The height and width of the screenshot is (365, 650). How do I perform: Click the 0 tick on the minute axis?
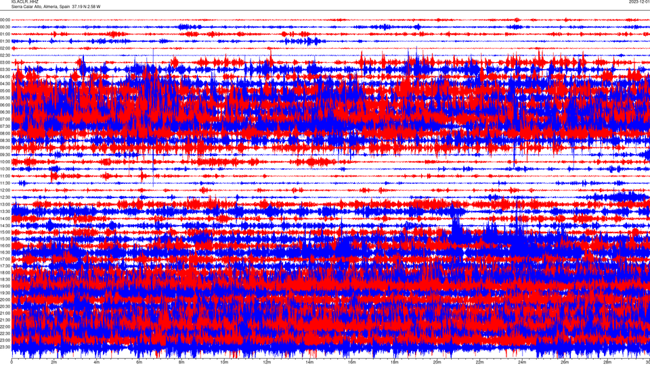tap(12, 362)
